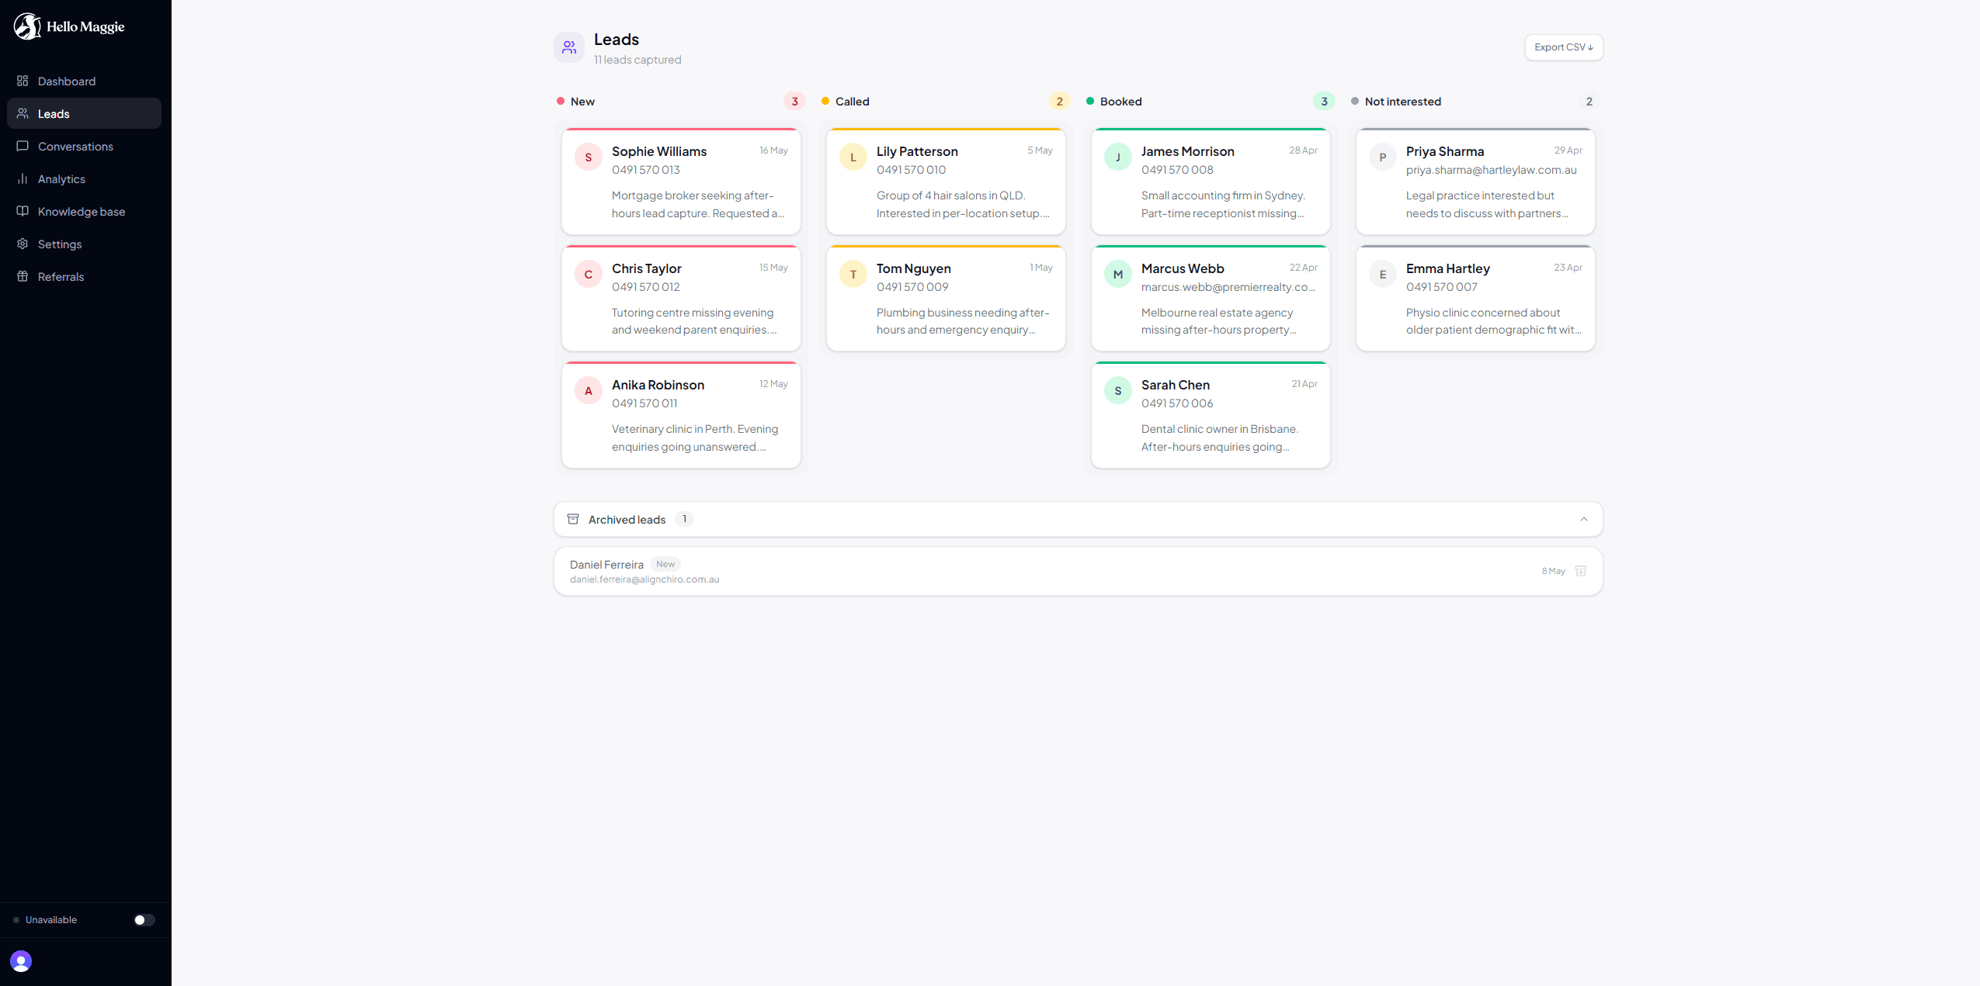Image resolution: width=1980 pixels, height=986 pixels.
Task: Click the archive box icon beside Archived leads
Action: (573, 519)
